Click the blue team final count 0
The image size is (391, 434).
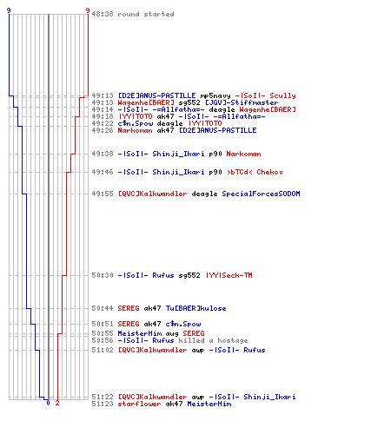pyautogui.click(x=48, y=403)
